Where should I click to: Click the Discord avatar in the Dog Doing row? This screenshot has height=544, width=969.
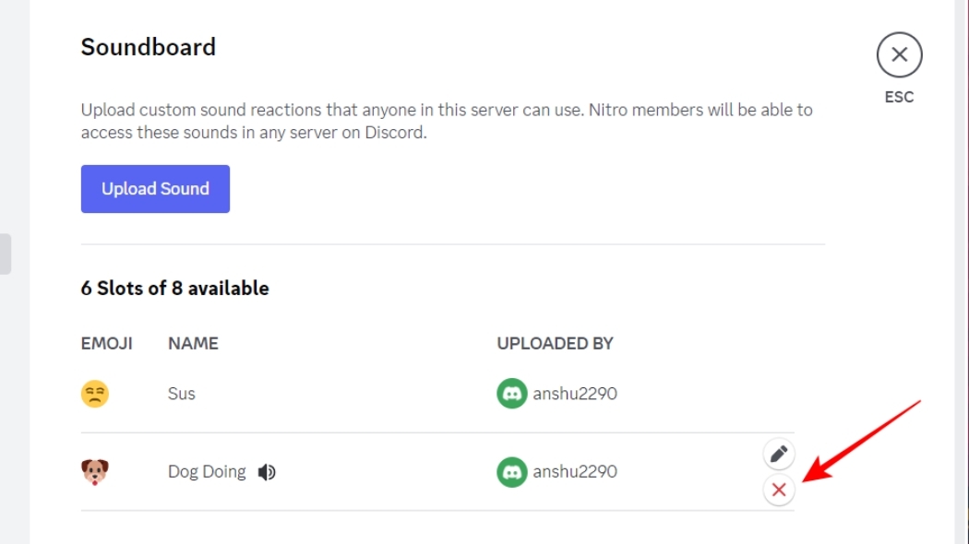(511, 471)
